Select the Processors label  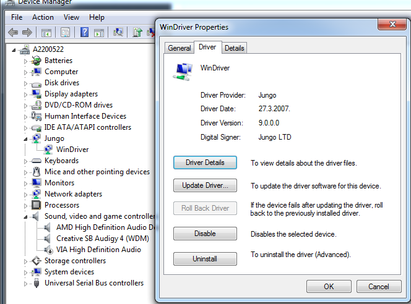[62, 205]
